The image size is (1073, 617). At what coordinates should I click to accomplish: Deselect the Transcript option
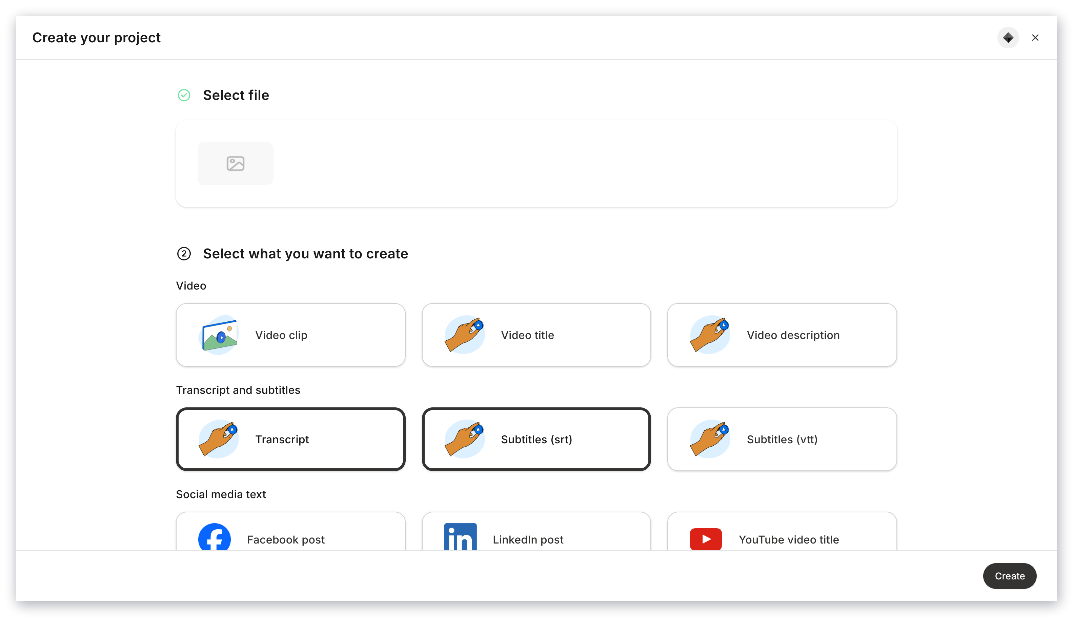pyautogui.click(x=290, y=439)
